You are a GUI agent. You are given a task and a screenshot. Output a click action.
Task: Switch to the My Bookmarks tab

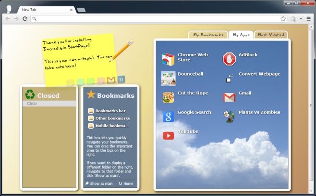tap(208, 35)
